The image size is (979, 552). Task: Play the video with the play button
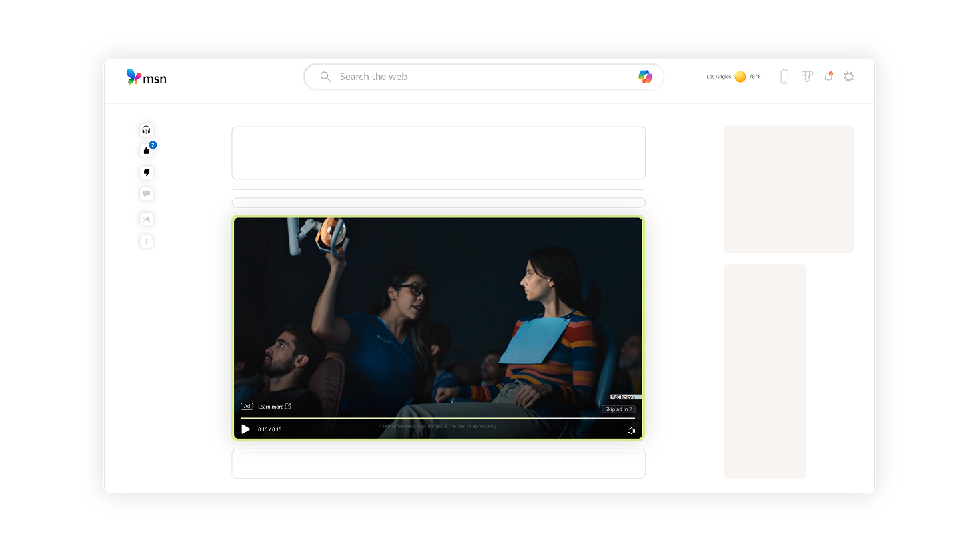245,429
